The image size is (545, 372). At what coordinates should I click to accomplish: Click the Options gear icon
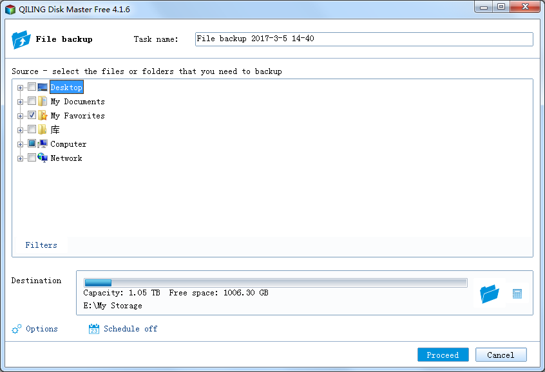tap(16, 329)
